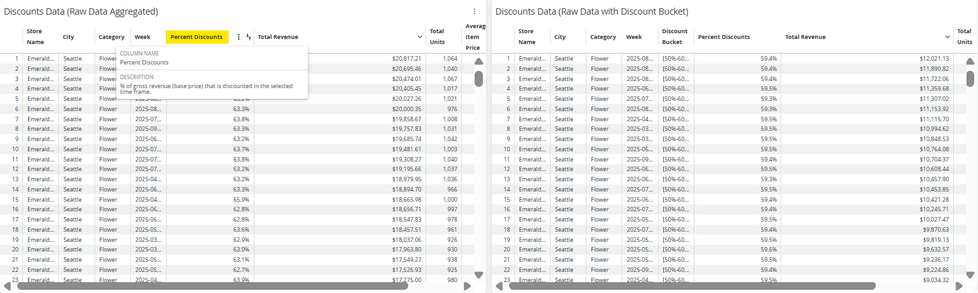978x293 pixels.
Task: Open Percent Discounts column options menu
Action: coord(239,37)
